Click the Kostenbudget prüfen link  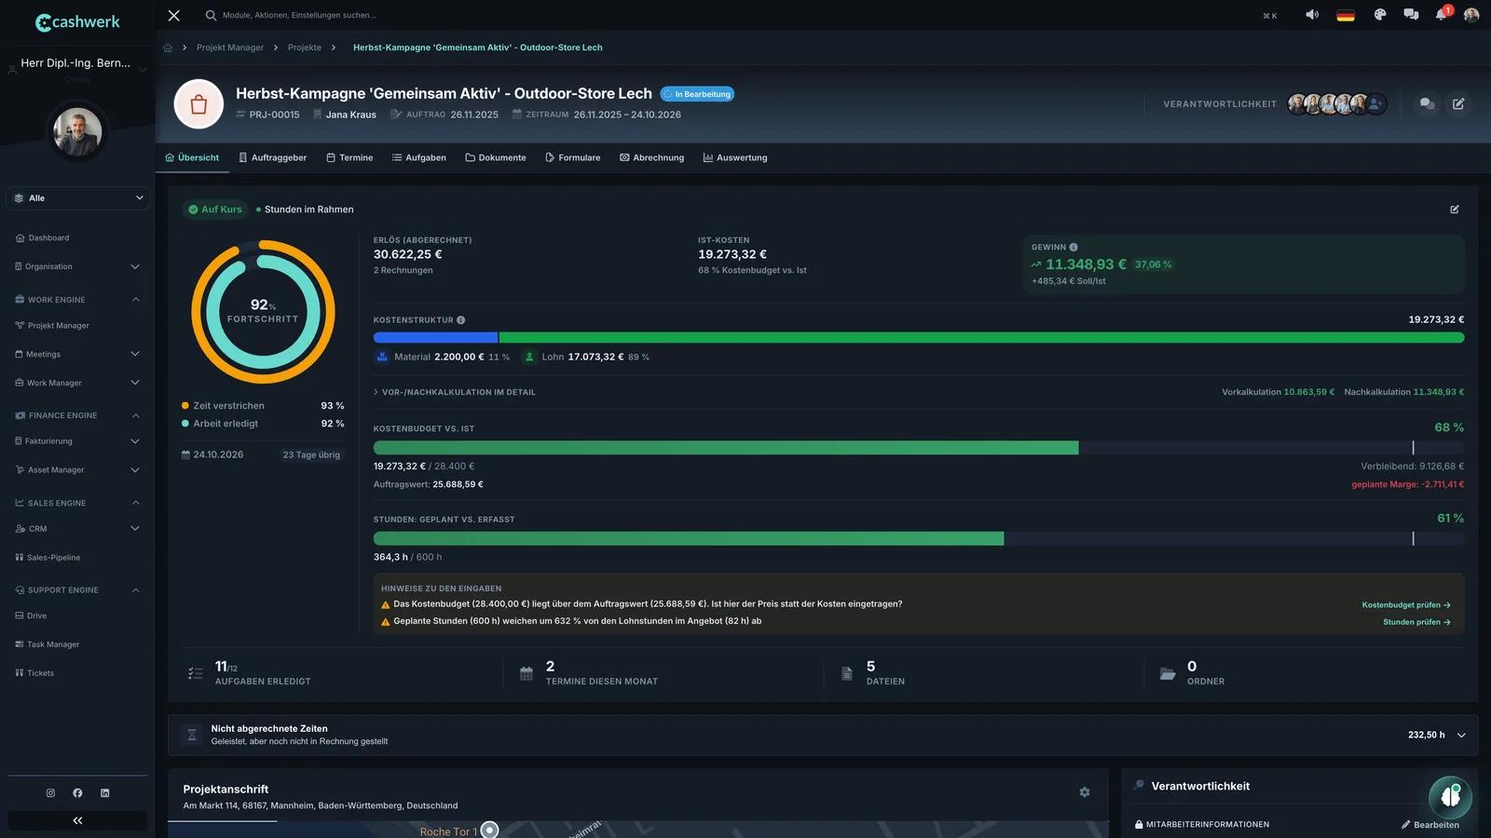click(x=1406, y=605)
